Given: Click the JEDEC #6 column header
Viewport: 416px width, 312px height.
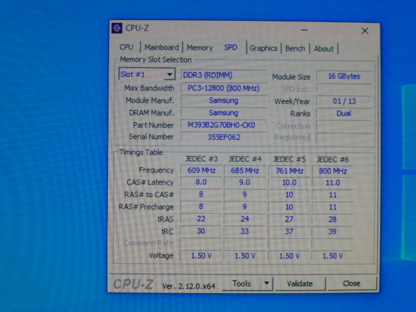Looking at the screenshot, I should 333,159.
